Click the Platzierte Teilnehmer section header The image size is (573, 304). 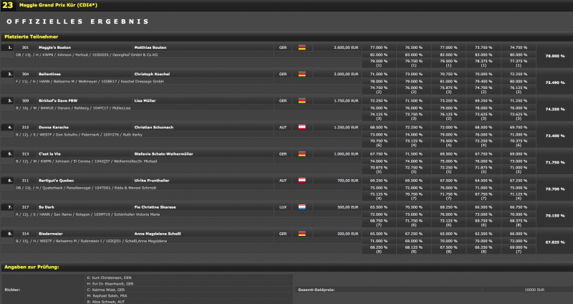(32, 36)
